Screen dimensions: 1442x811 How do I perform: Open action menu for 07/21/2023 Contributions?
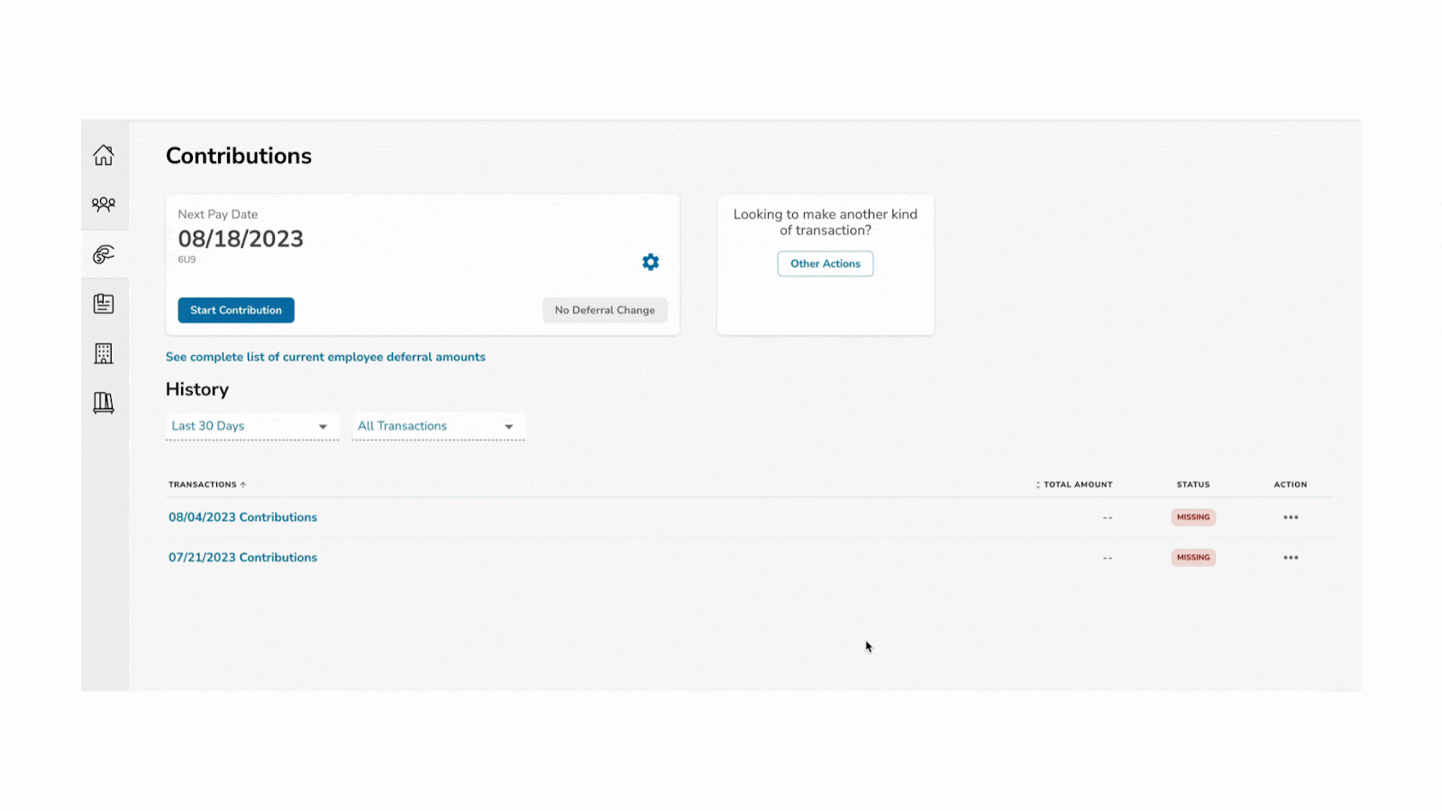[x=1291, y=558]
